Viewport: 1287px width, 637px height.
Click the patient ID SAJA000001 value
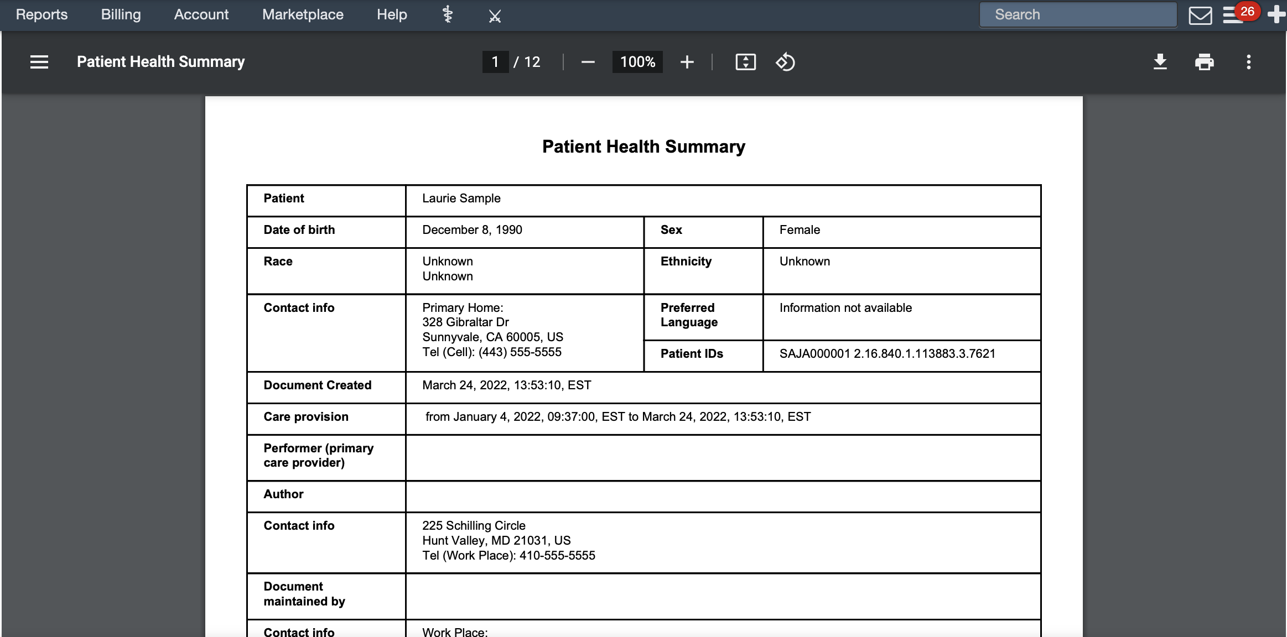[x=887, y=354]
